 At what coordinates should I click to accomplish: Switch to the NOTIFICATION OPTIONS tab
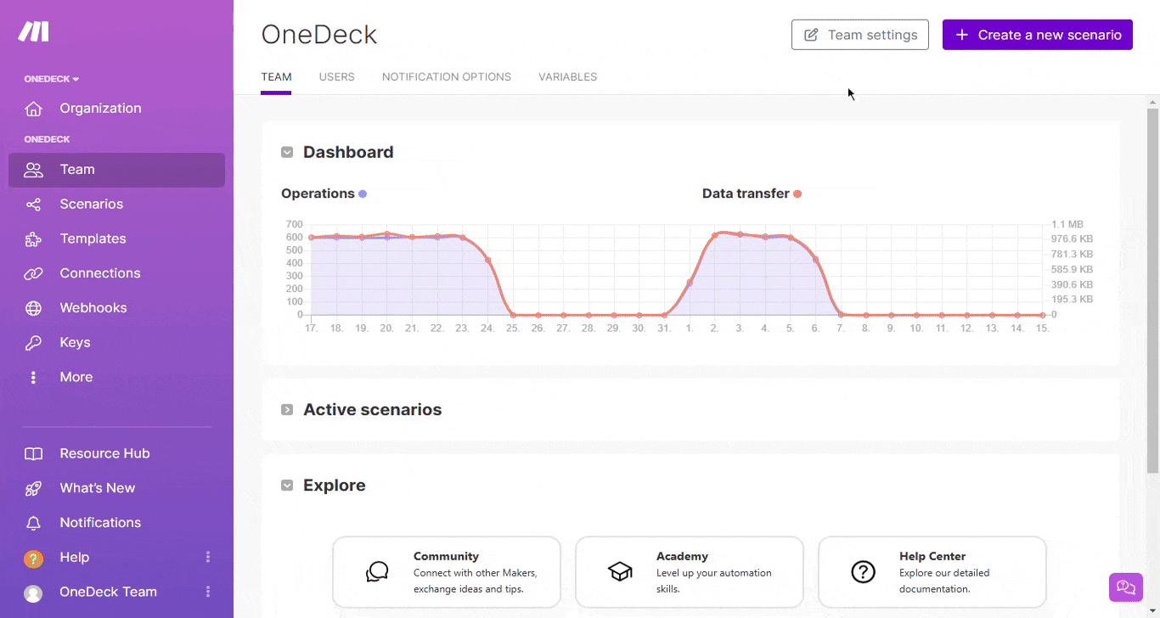click(x=447, y=77)
